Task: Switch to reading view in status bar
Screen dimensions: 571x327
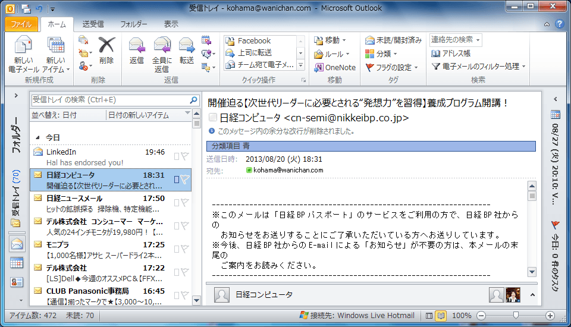Action: [441, 316]
